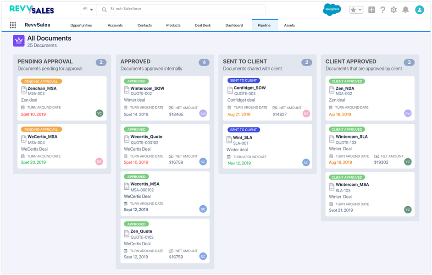The width and height of the screenshot is (432, 275).
Task: Click the Sent to Client column count badge
Action: click(x=307, y=62)
